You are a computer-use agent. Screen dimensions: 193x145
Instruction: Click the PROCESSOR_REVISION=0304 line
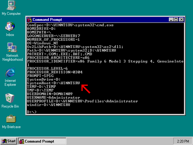55,72
